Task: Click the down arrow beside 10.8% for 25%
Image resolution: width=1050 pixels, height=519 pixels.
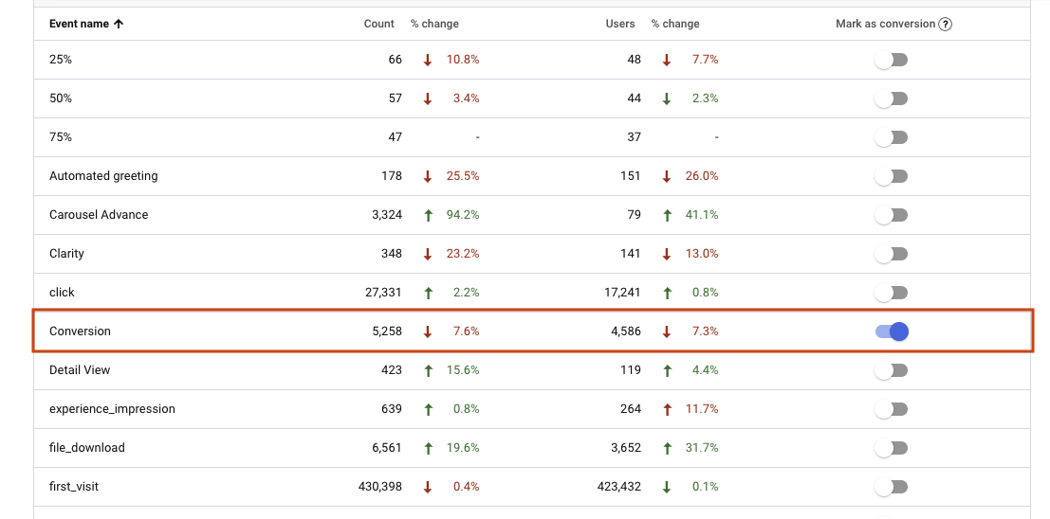Action: pos(428,61)
